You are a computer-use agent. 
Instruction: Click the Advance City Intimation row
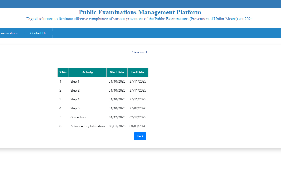pos(87,126)
